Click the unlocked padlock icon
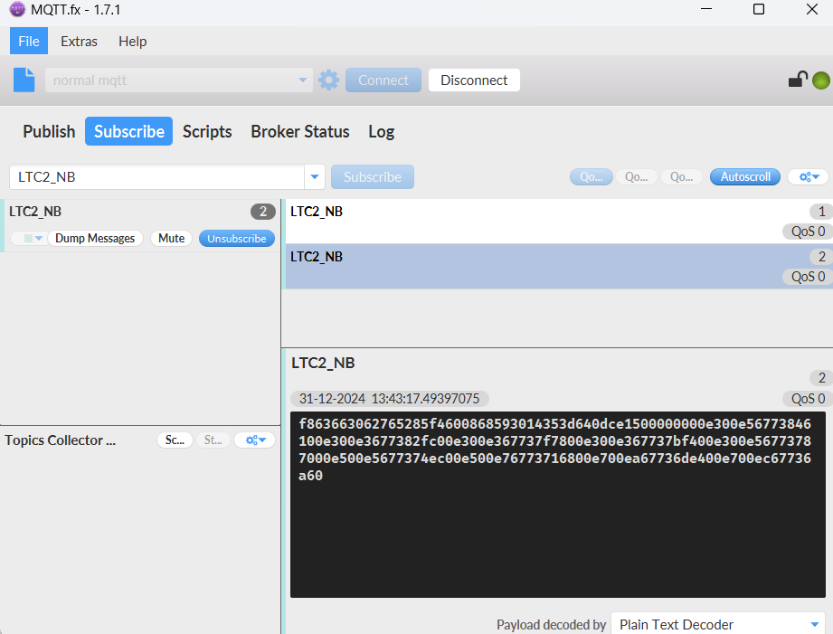 pyautogui.click(x=798, y=80)
